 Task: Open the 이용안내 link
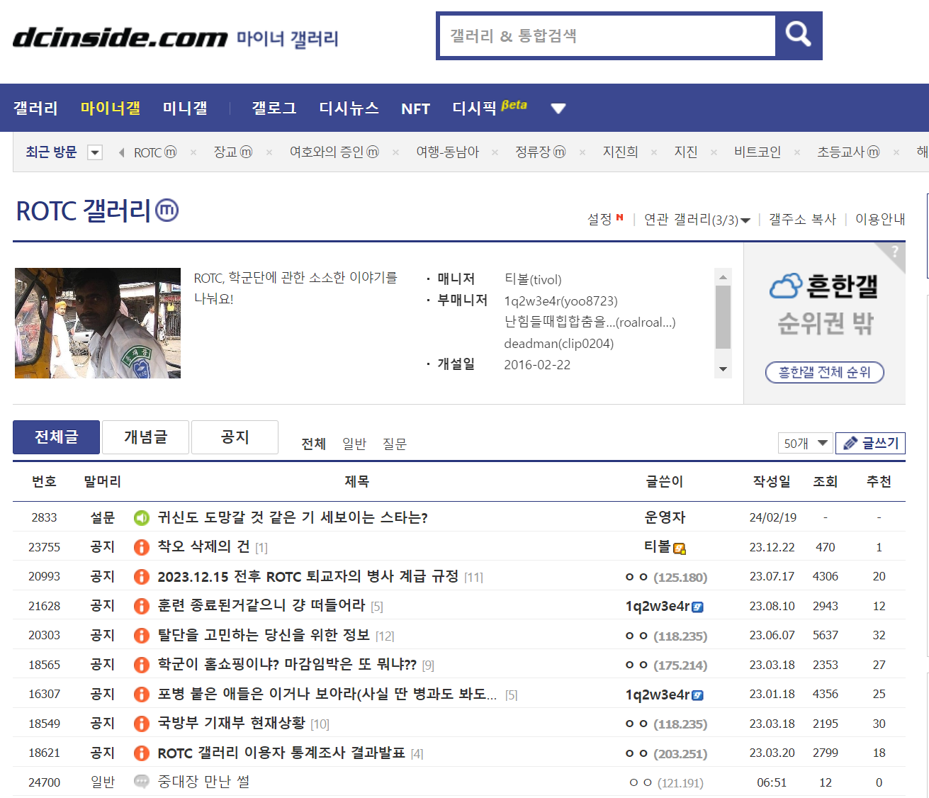tap(880, 220)
